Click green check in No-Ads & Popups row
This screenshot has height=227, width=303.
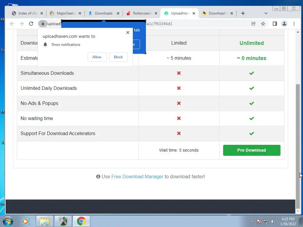pyautogui.click(x=252, y=103)
